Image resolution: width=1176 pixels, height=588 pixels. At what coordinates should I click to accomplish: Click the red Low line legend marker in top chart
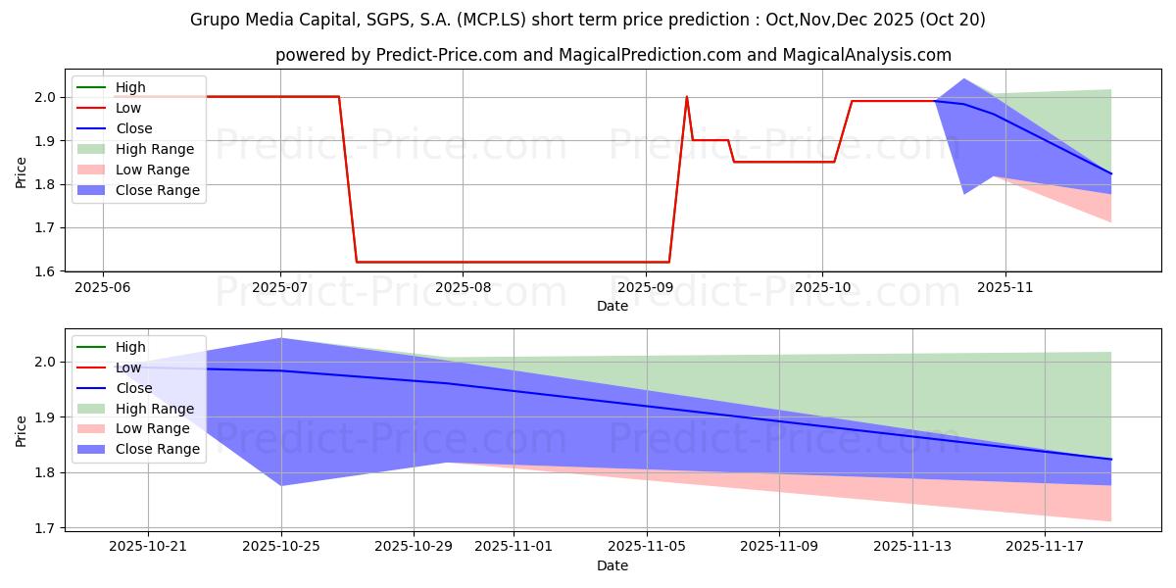click(x=92, y=109)
